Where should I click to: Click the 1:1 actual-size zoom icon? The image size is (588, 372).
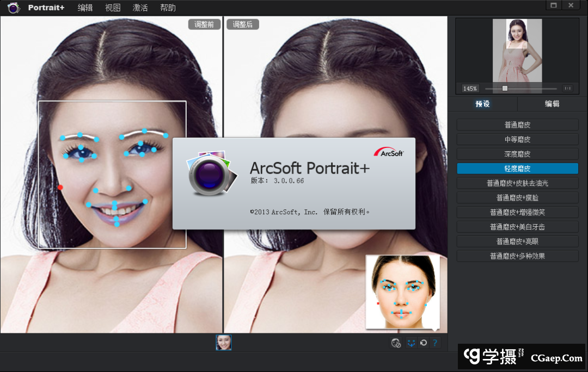[567, 88]
